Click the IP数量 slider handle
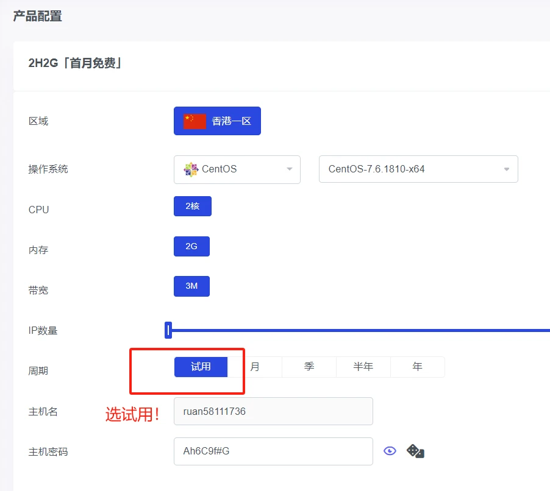Screen dimensions: 550x491 168,330
